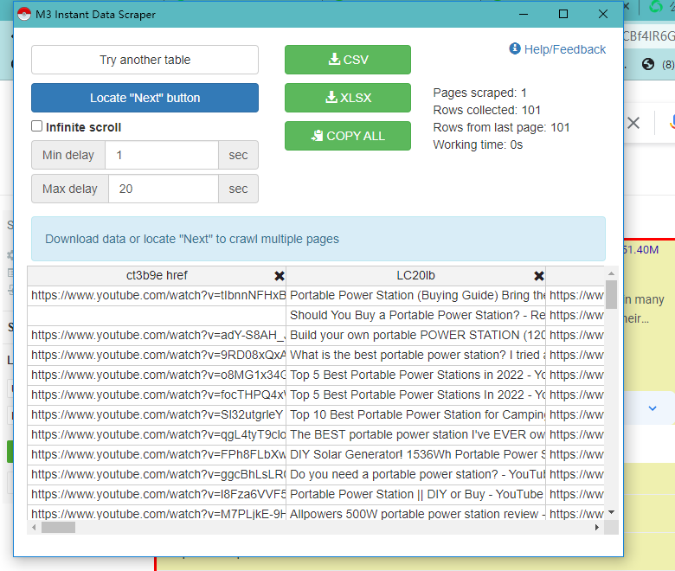This screenshot has width=675, height=571.
Task: Download scraped data as CSV
Action: (347, 60)
